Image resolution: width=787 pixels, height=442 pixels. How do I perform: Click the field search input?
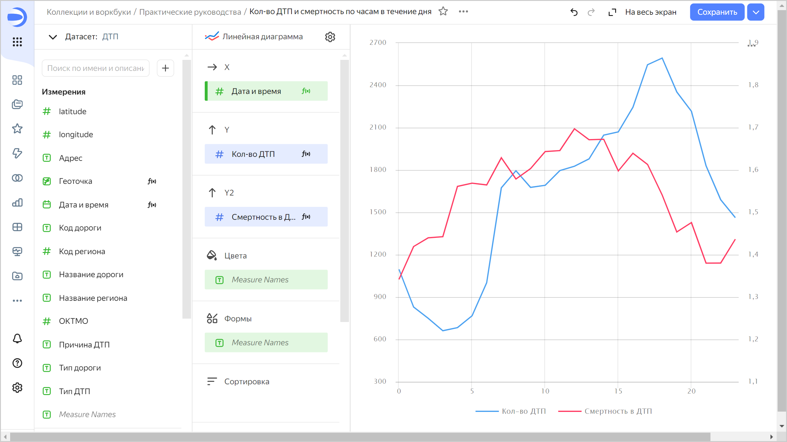pos(96,68)
